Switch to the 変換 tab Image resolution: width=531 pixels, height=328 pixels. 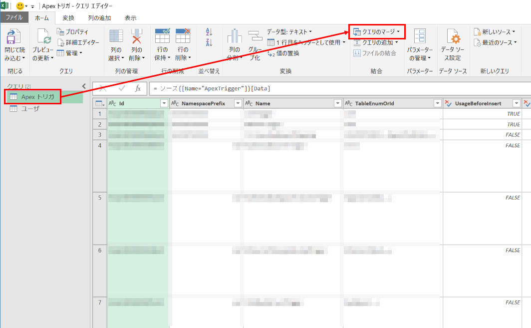pos(68,18)
